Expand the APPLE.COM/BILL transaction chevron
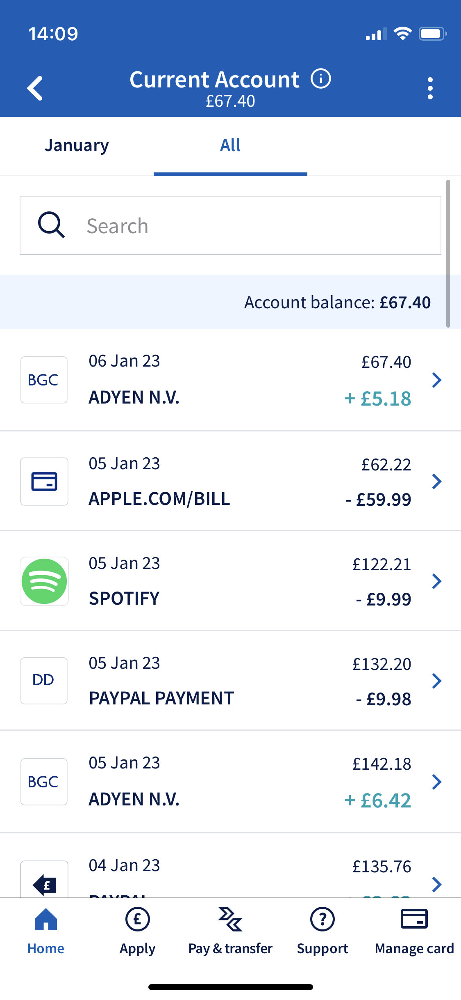This screenshot has height=1000, width=461. click(436, 481)
